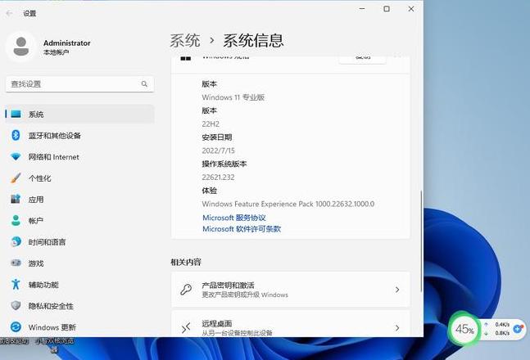Open 游戏 controller icon
The image size is (530, 360).
[x=16, y=263]
